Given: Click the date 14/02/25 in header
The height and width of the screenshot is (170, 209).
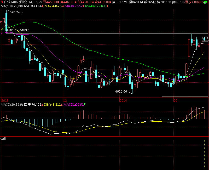Looking at the screenshot, I should (35, 2).
